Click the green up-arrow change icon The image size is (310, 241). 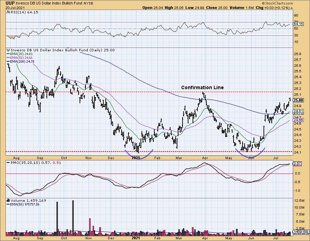coord(291,8)
